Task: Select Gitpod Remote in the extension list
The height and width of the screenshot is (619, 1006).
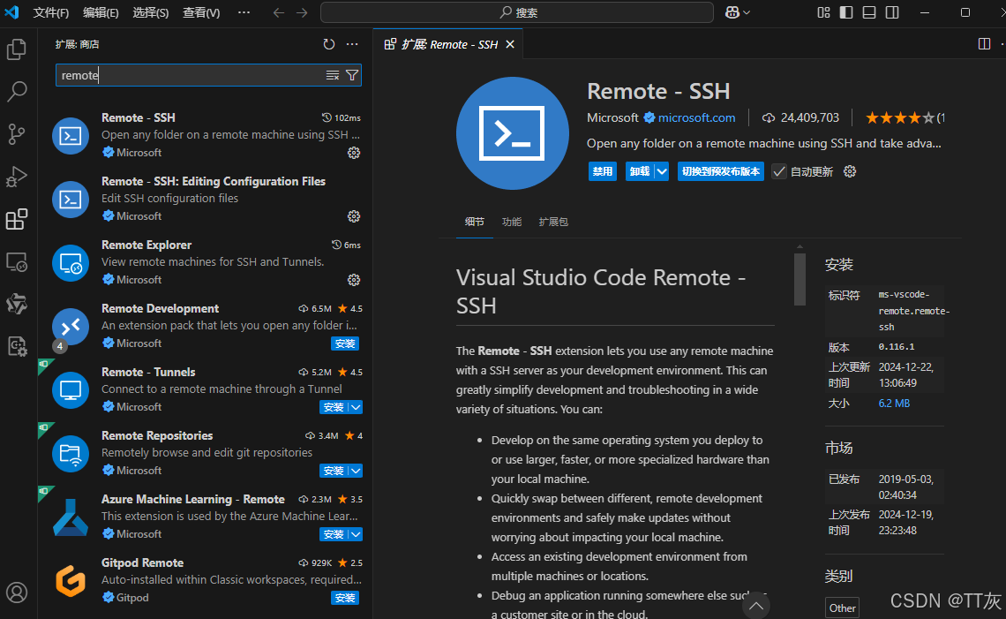Action: point(206,580)
